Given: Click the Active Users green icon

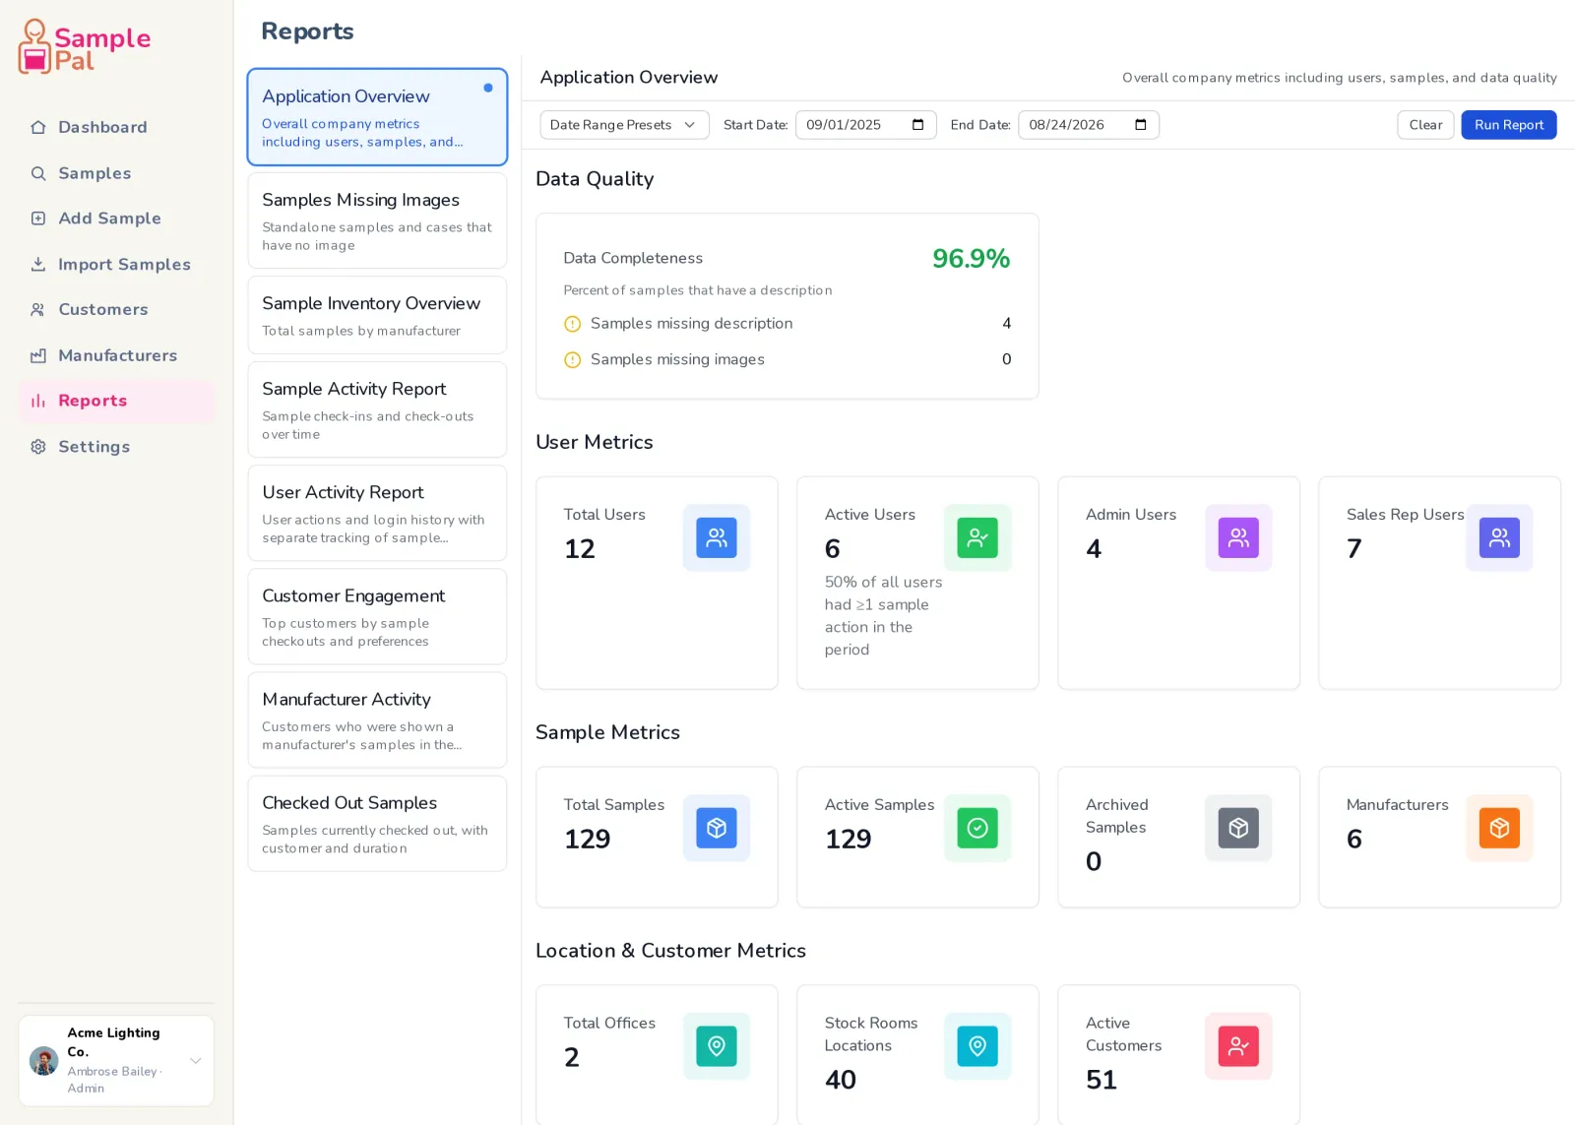Looking at the screenshot, I should coord(977,537).
